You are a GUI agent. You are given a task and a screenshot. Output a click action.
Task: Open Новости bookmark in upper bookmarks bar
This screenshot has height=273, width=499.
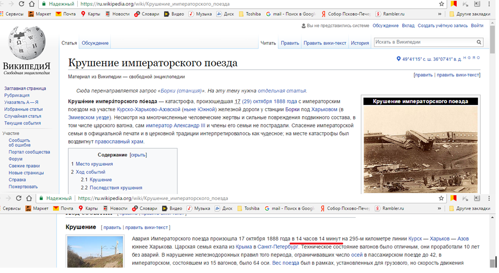[117, 14]
